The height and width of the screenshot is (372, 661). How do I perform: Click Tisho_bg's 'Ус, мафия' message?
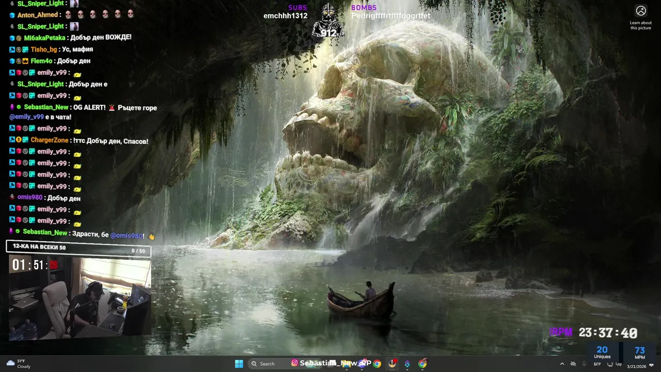[x=77, y=50]
